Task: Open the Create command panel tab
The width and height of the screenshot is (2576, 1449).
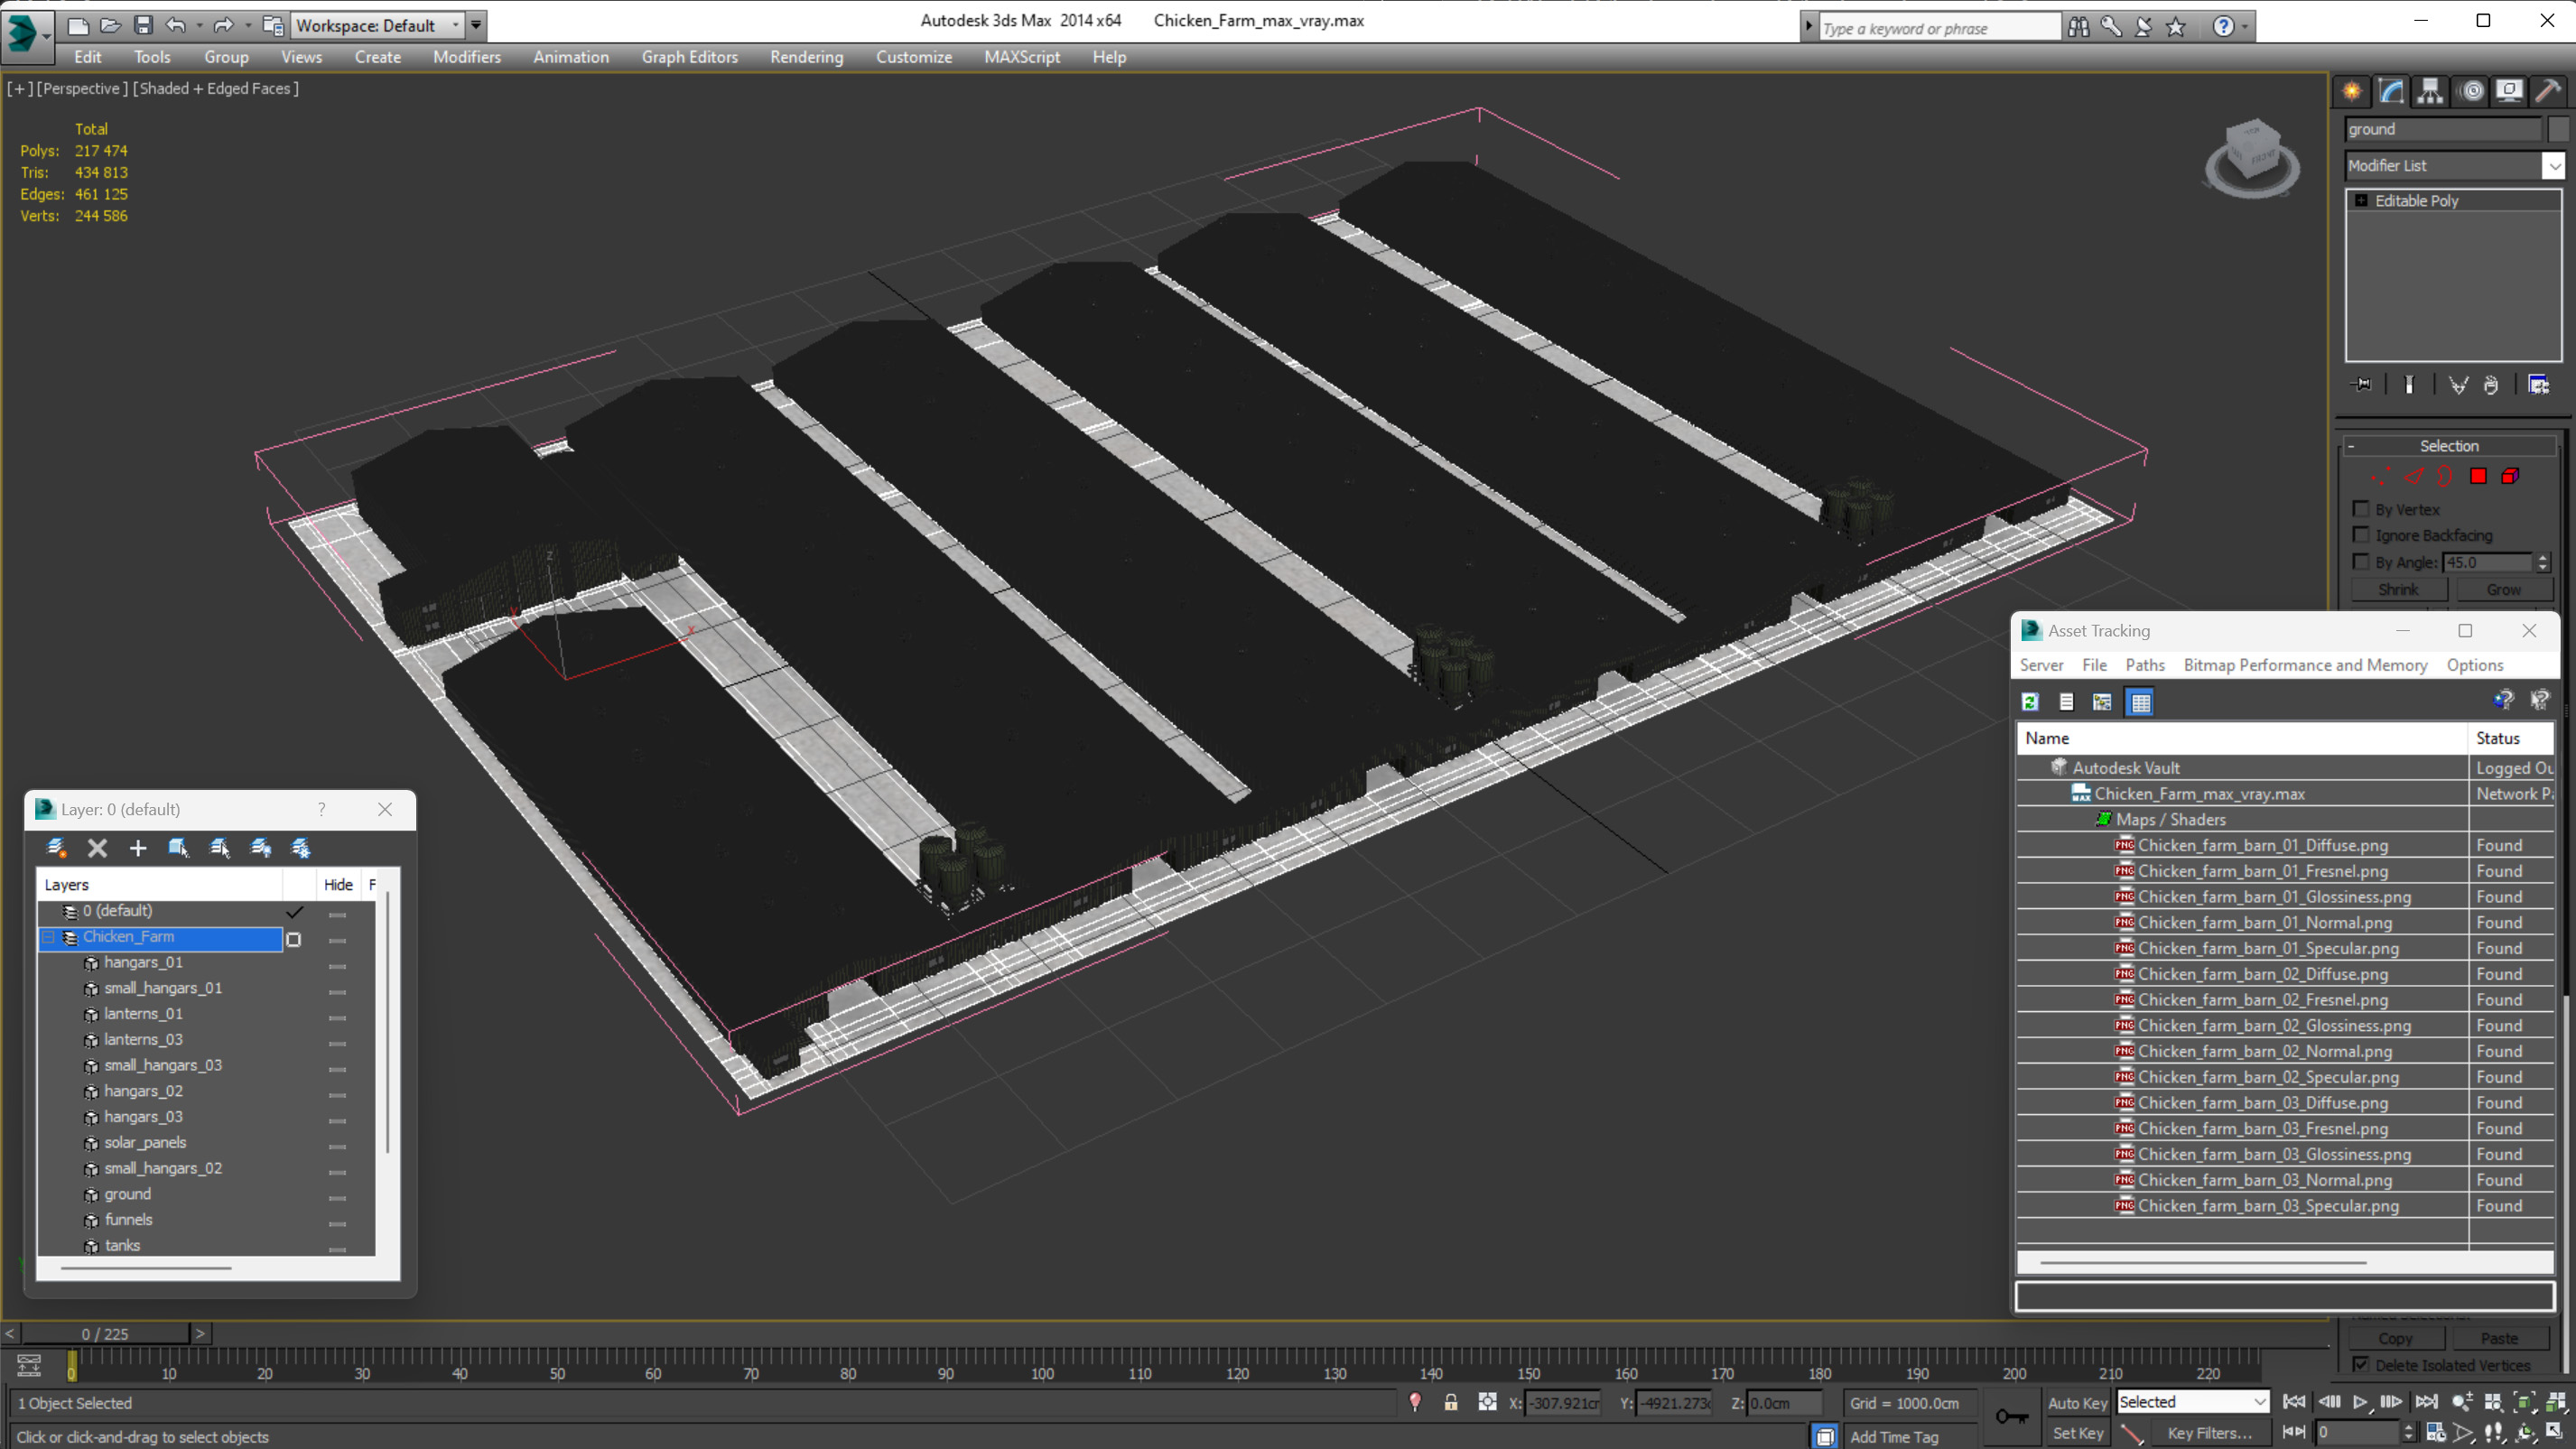Action: [x=2352, y=91]
